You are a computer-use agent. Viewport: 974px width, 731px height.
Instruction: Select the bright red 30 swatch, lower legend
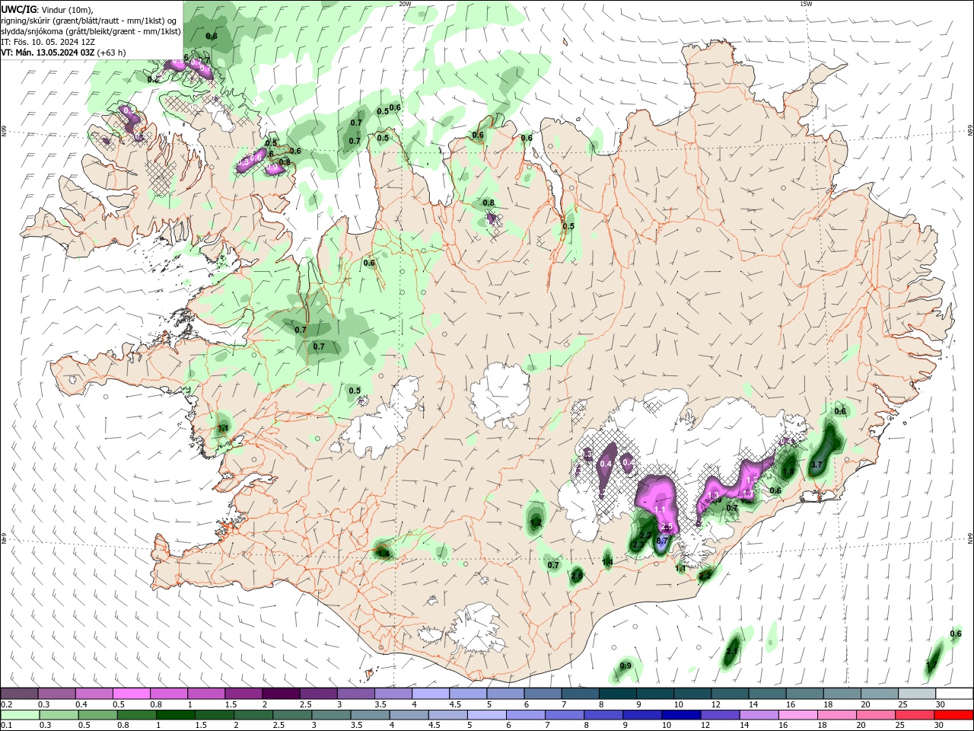tap(954, 715)
